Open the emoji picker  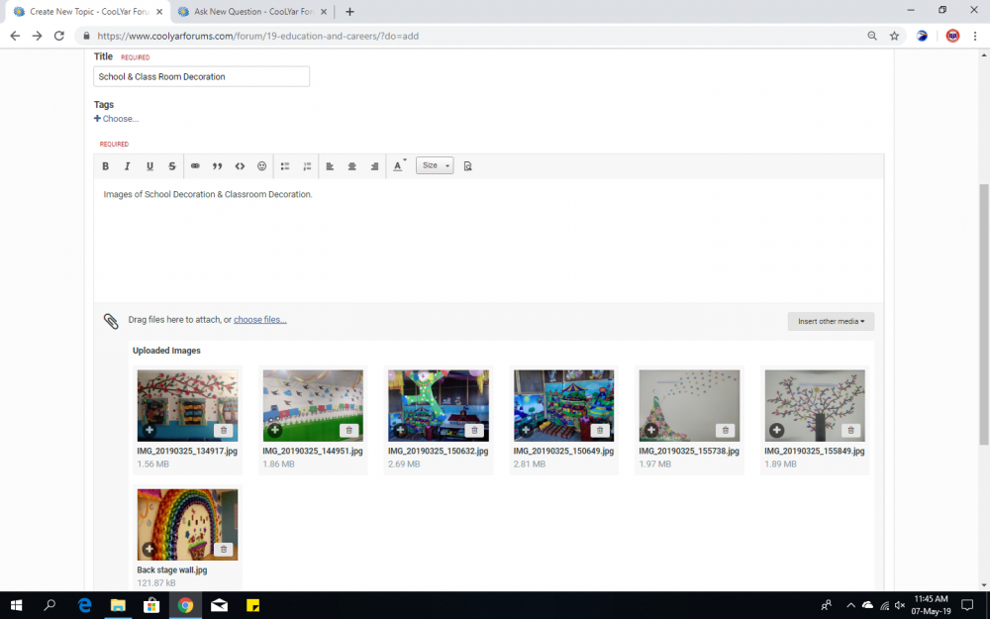point(261,165)
